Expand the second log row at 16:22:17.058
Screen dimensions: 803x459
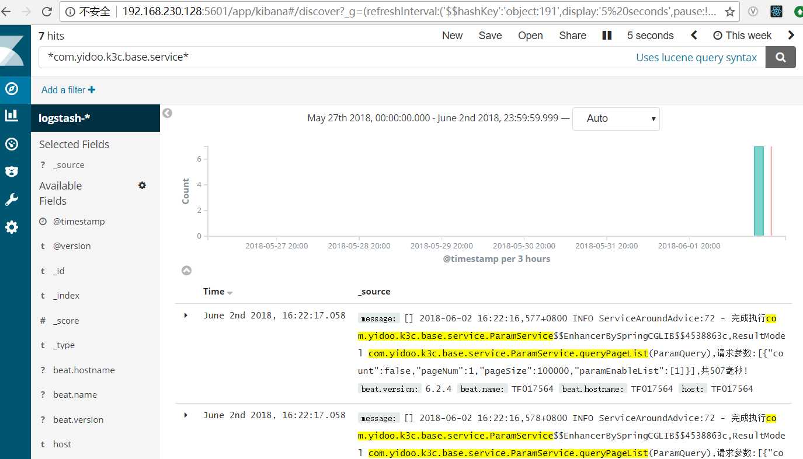[186, 415]
